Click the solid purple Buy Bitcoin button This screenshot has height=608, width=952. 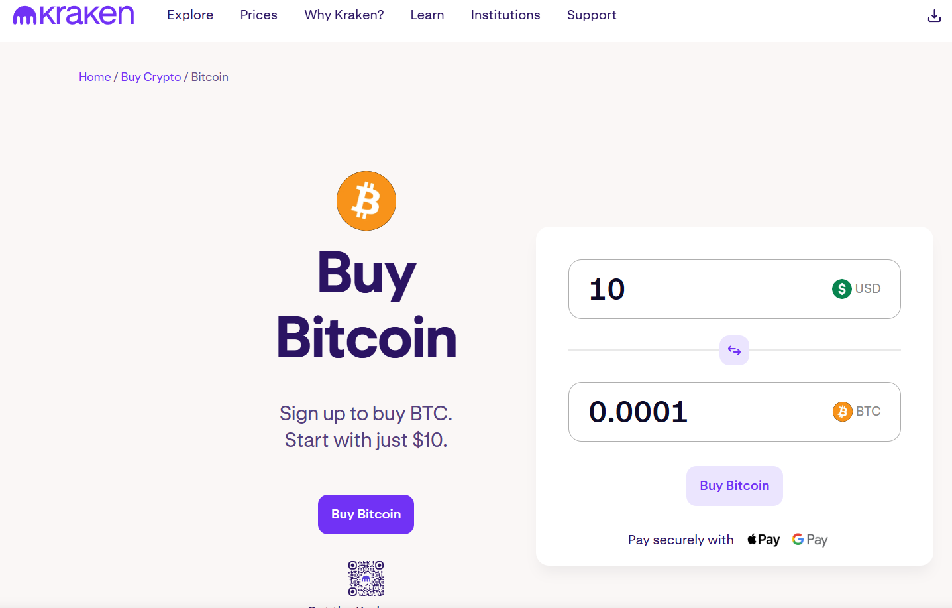coord(366,515)
